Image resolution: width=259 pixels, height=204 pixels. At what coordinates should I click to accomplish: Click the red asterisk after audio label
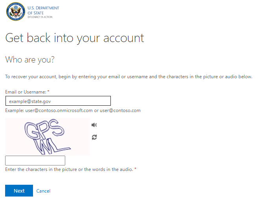[x=135, y=169]
